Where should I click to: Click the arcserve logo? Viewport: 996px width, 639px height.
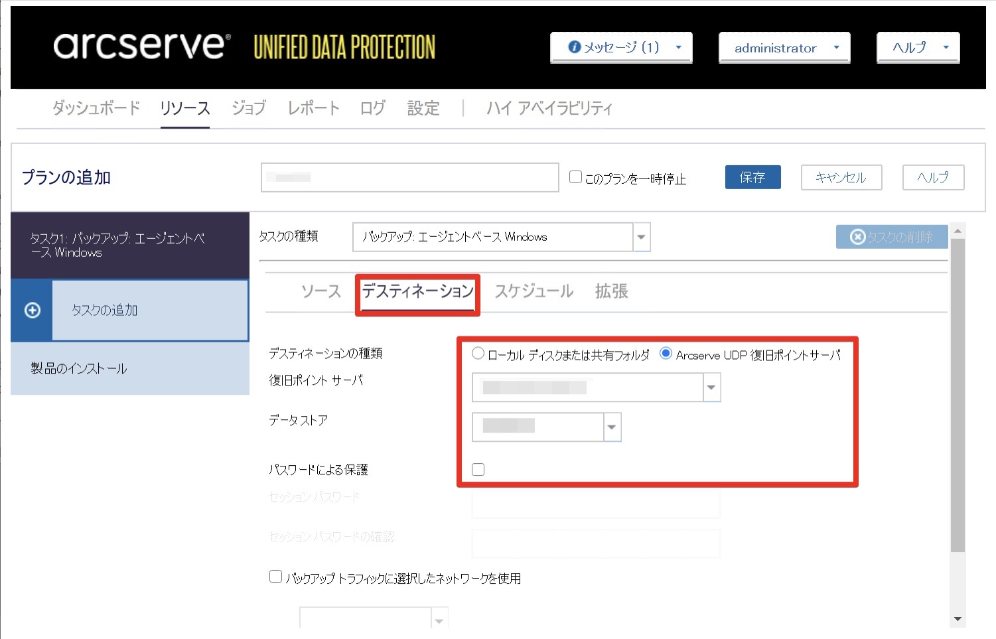pos(142,45)
